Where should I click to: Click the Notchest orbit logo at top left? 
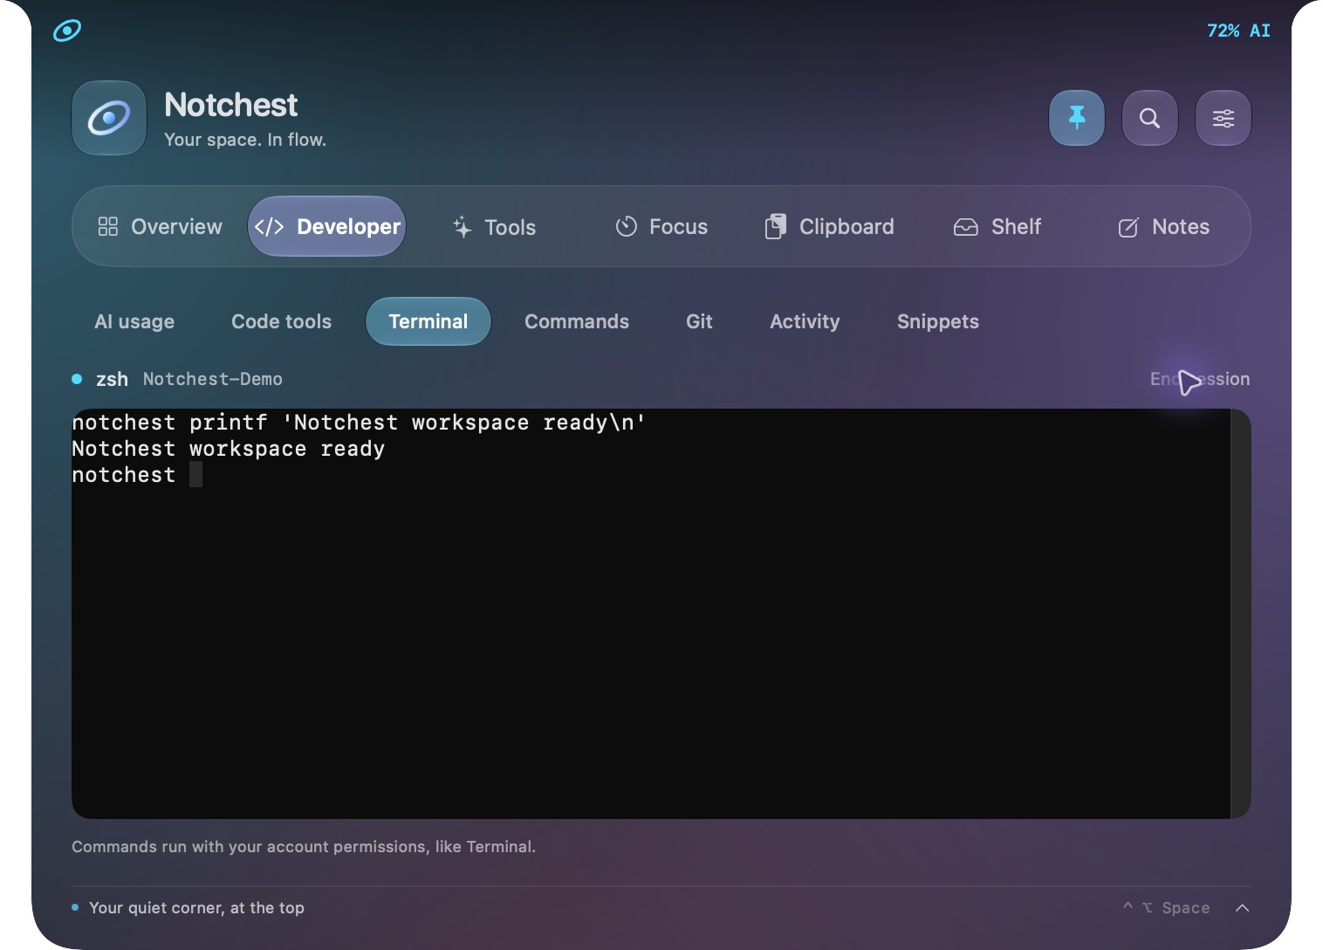[67, 31]
